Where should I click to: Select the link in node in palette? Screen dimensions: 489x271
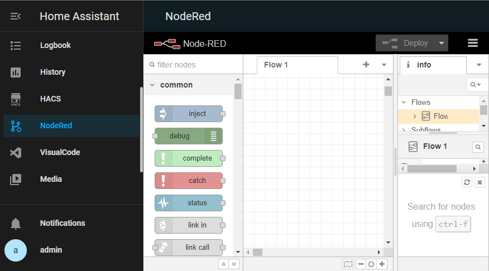189,225
